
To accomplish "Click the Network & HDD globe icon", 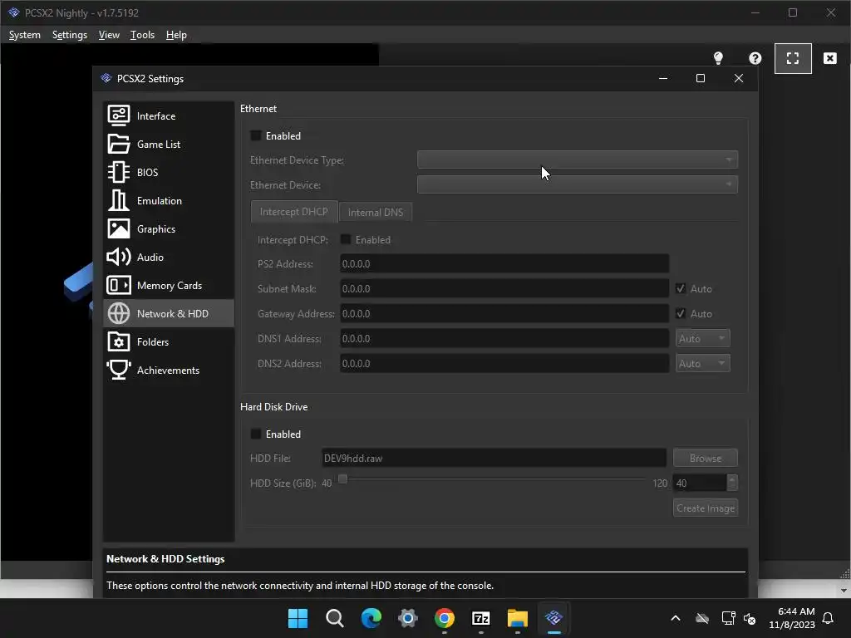I will [x=118, y=313].
